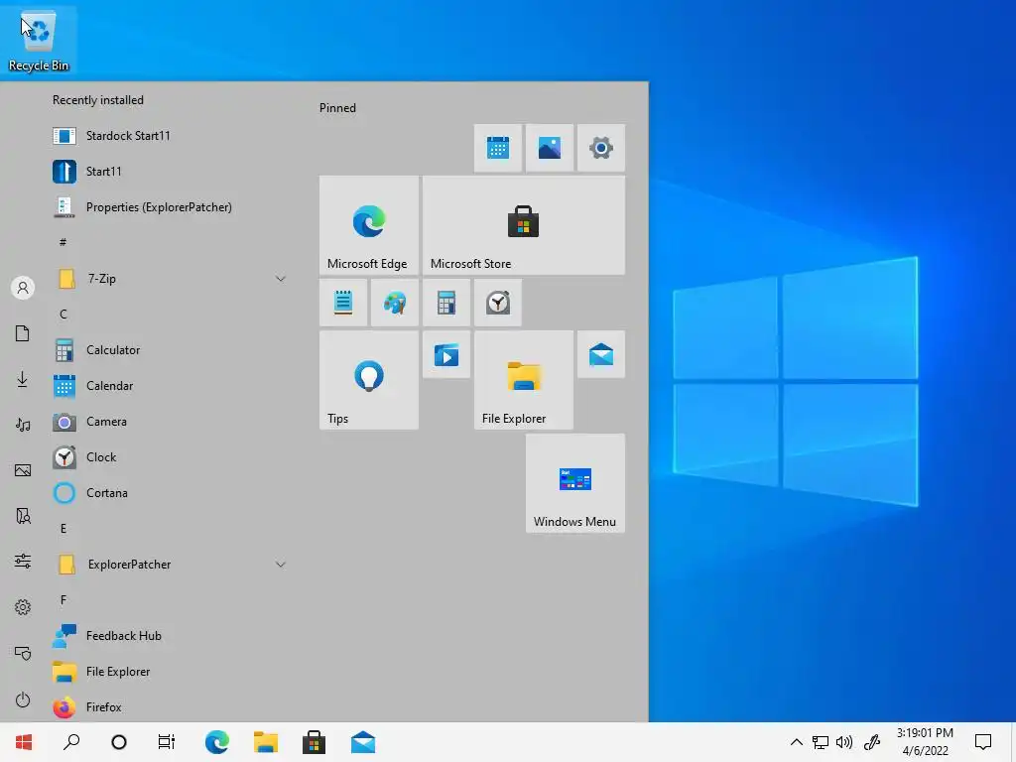Image resolution: width=1016 pixels, height=762 pixels.
Task: Open the Tips pinned tile
Action: 369,380
